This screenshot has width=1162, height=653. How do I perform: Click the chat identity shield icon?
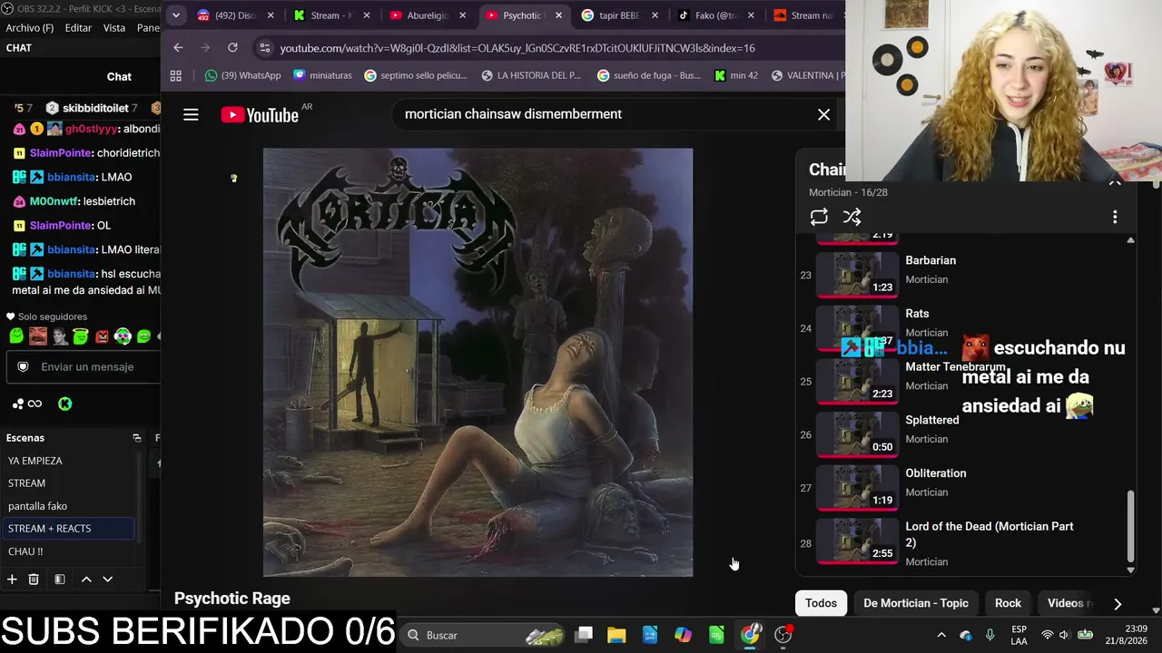point(24,366)
